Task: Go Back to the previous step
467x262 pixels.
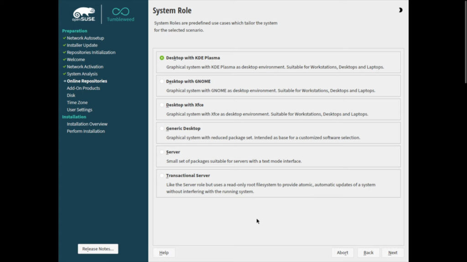Action: pos(368,252)
